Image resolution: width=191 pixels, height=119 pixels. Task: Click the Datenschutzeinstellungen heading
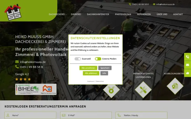[95, 38]
